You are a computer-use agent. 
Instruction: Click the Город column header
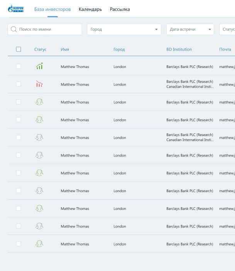click(x=119, y=49)
